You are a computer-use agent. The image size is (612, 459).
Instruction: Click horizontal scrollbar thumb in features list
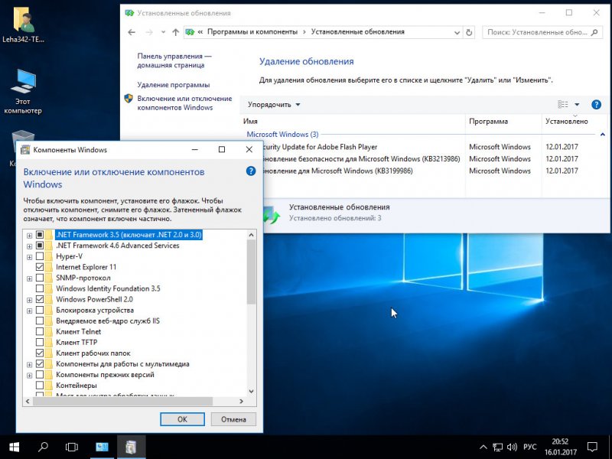(x=123, y=401)
